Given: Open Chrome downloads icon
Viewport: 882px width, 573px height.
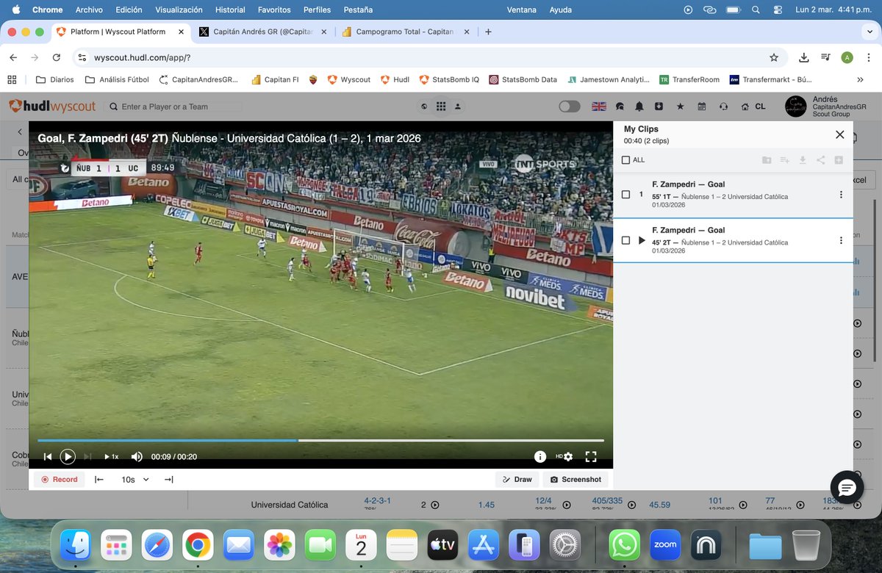Looking at the screenshot, I should pos(804,57).
